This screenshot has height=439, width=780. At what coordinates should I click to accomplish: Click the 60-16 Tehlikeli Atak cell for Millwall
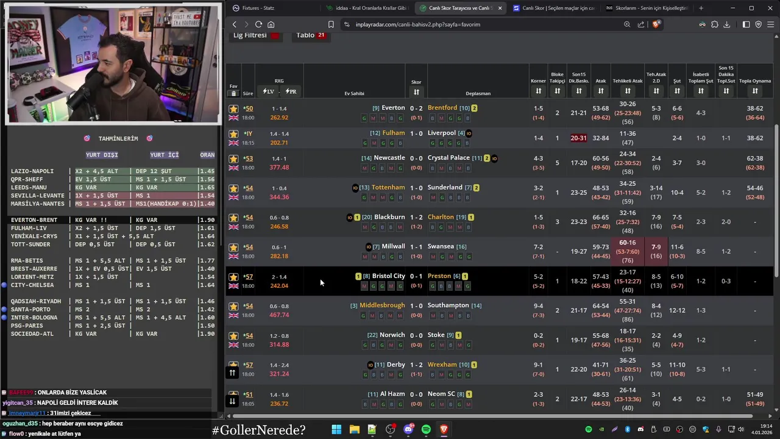628,251
